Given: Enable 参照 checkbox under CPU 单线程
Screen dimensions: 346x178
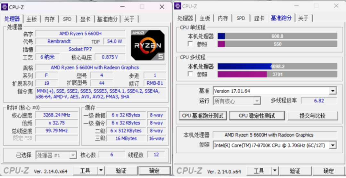Looking at the screenshot, I should pos(190,44).
